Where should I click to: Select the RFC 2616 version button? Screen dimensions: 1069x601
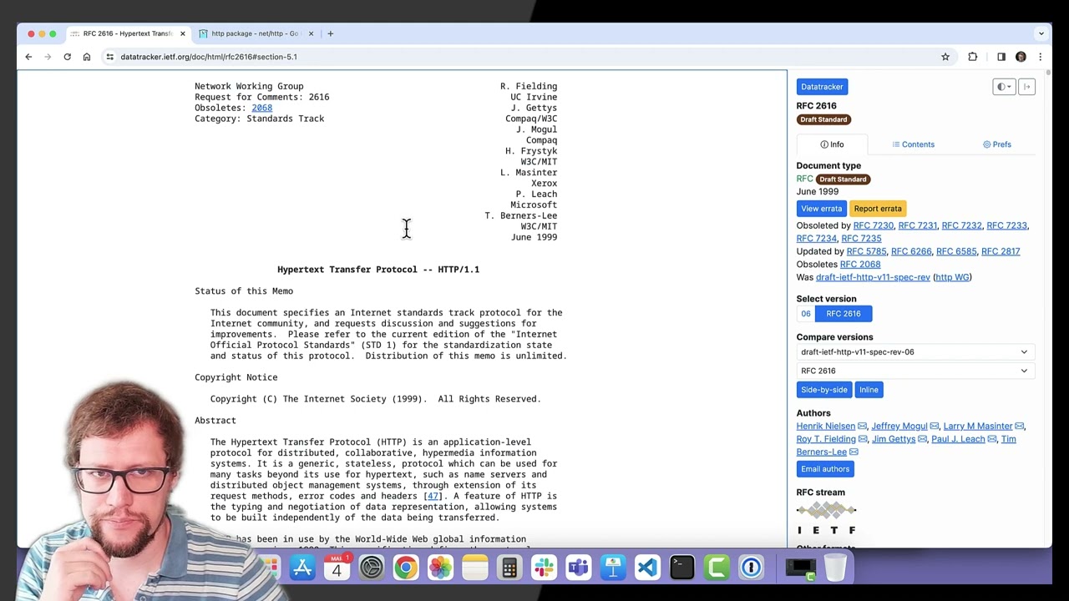tap(844, 314)
